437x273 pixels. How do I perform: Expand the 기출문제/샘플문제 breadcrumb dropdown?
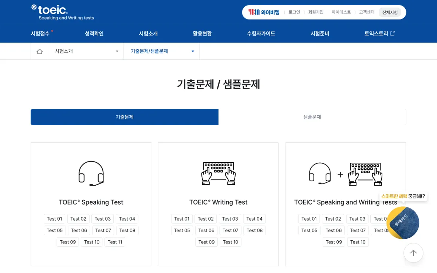(x=162, y=51)
